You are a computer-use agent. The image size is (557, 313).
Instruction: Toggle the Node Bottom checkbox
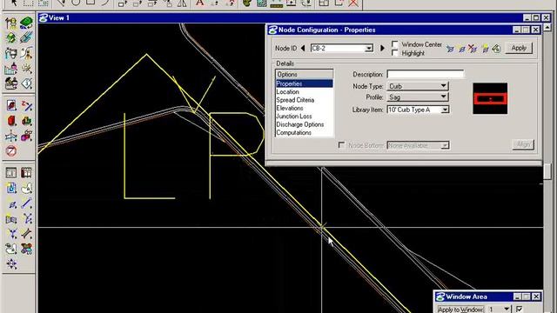point(341,145)
